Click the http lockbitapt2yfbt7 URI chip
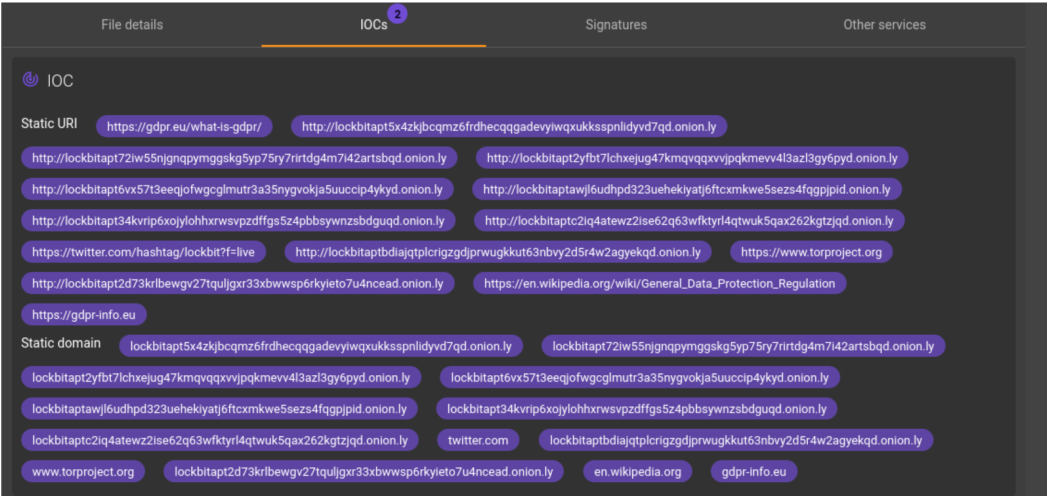 pos(692,158)
